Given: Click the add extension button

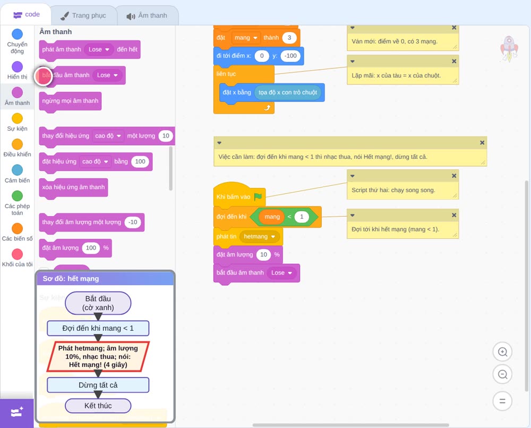Looking at the screenshot, I should tap(17, 413).
